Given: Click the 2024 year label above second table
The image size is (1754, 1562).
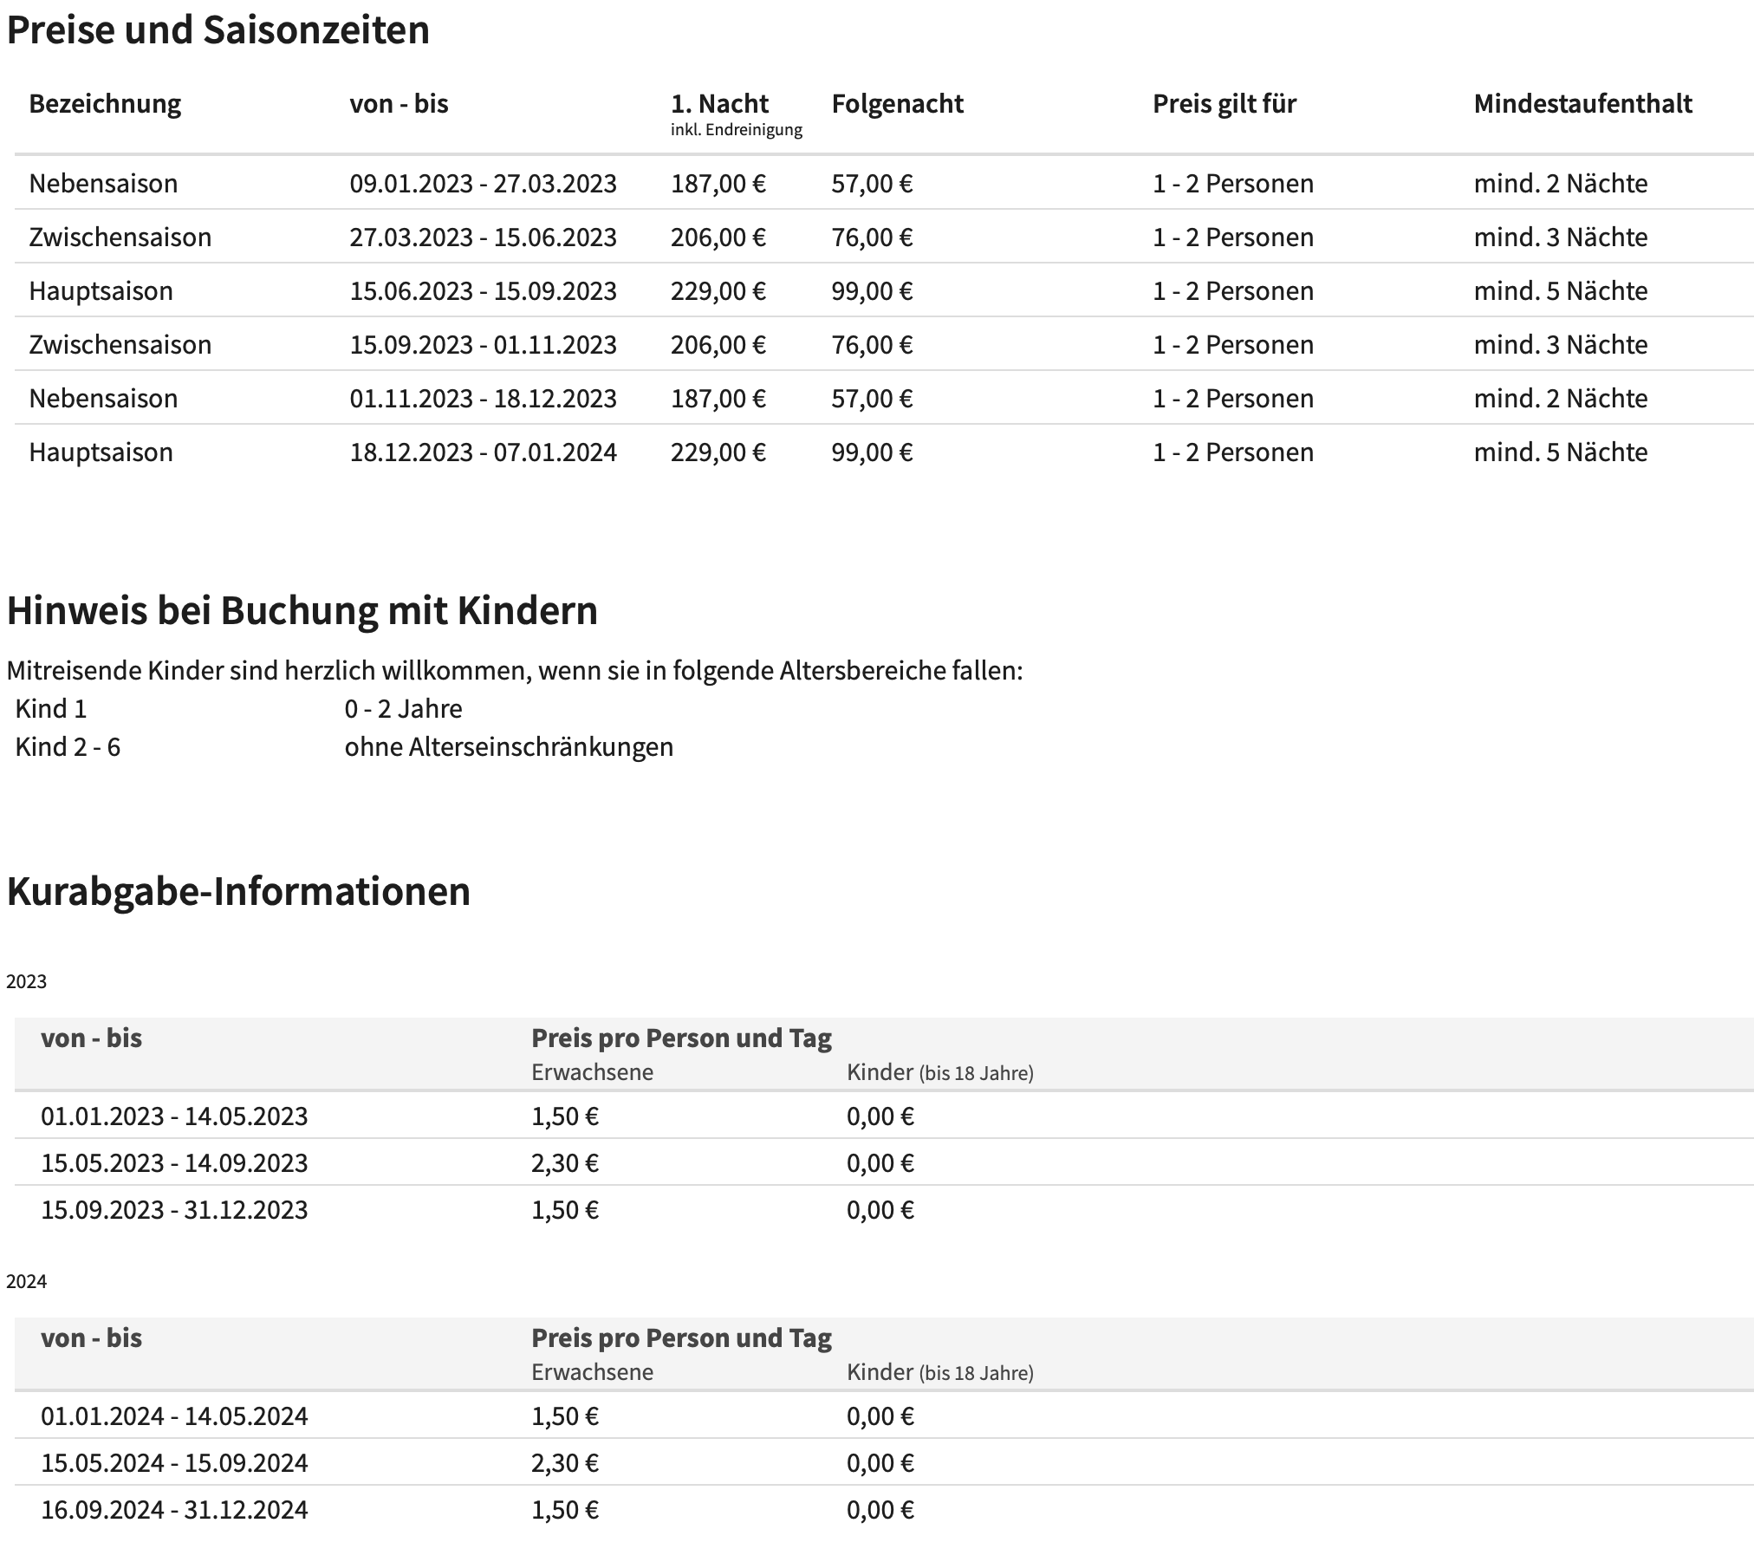Looking at the screenshot, I should [x=26, y=1281].
